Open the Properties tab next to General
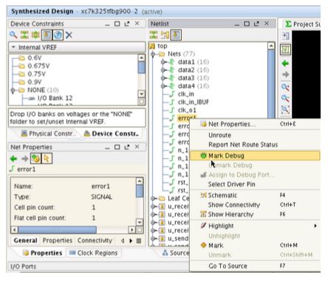This screenshot has height=281, width=328. [58, 240]
